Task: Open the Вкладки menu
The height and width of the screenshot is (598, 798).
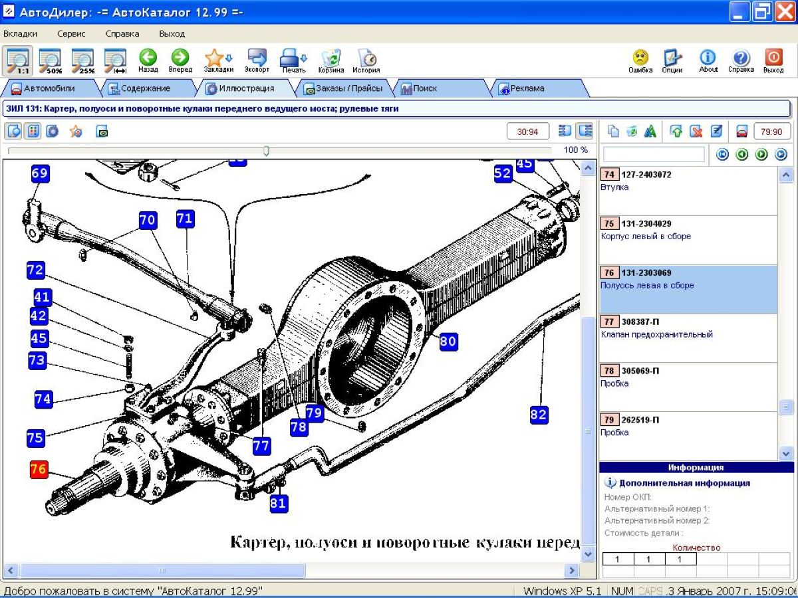Action: [x=20, y=33]
